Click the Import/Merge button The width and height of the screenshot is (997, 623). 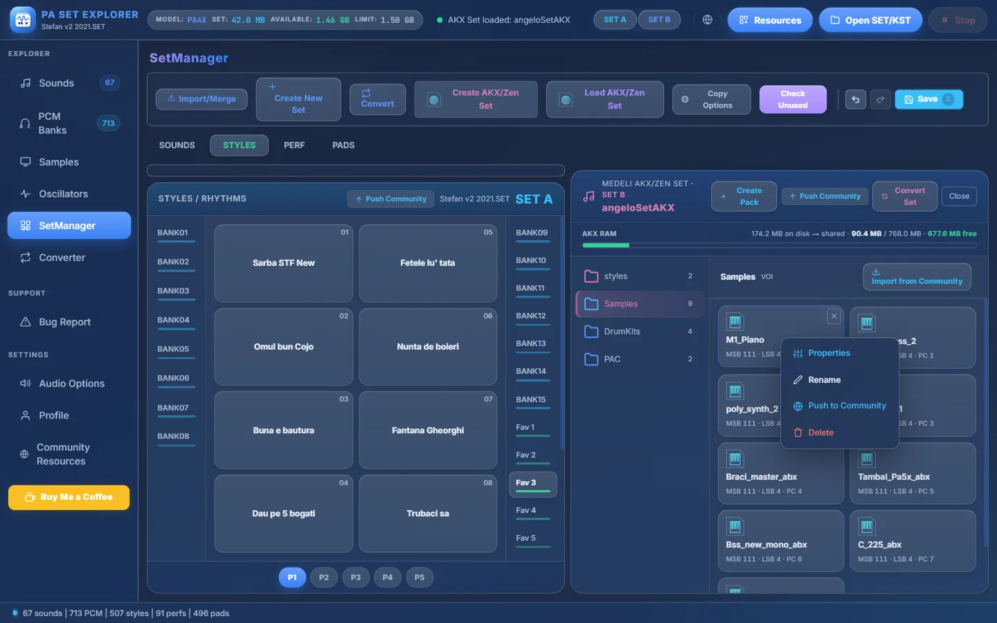(x=201, y=99)
